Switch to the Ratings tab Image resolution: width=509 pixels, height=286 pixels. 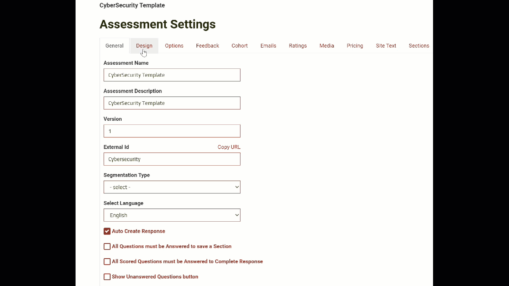coord(297,46)
